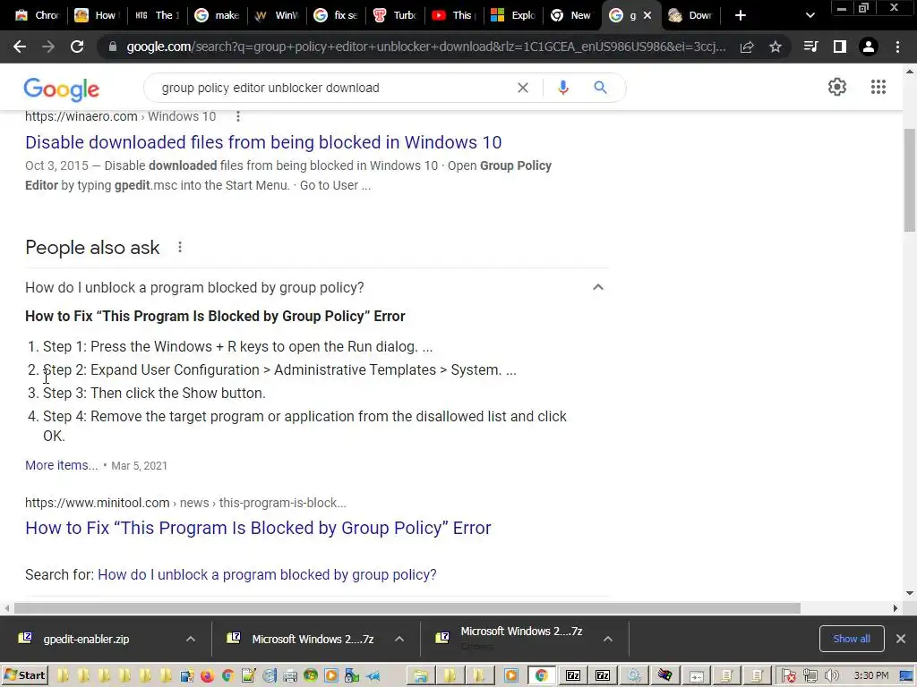917x687 pixels.
Task: Open the media controls icon in toolbar
Action: [x=810, y=47]
